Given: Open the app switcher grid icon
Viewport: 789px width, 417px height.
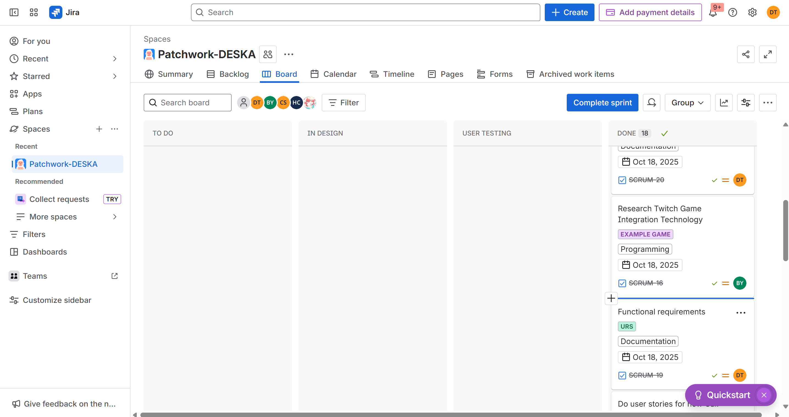Looking at the screenshot, I should pyautogui.click(x=34, y=13).
